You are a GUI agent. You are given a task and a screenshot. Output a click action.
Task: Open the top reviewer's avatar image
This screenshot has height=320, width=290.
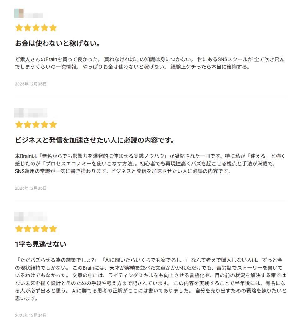click(19, 13)
